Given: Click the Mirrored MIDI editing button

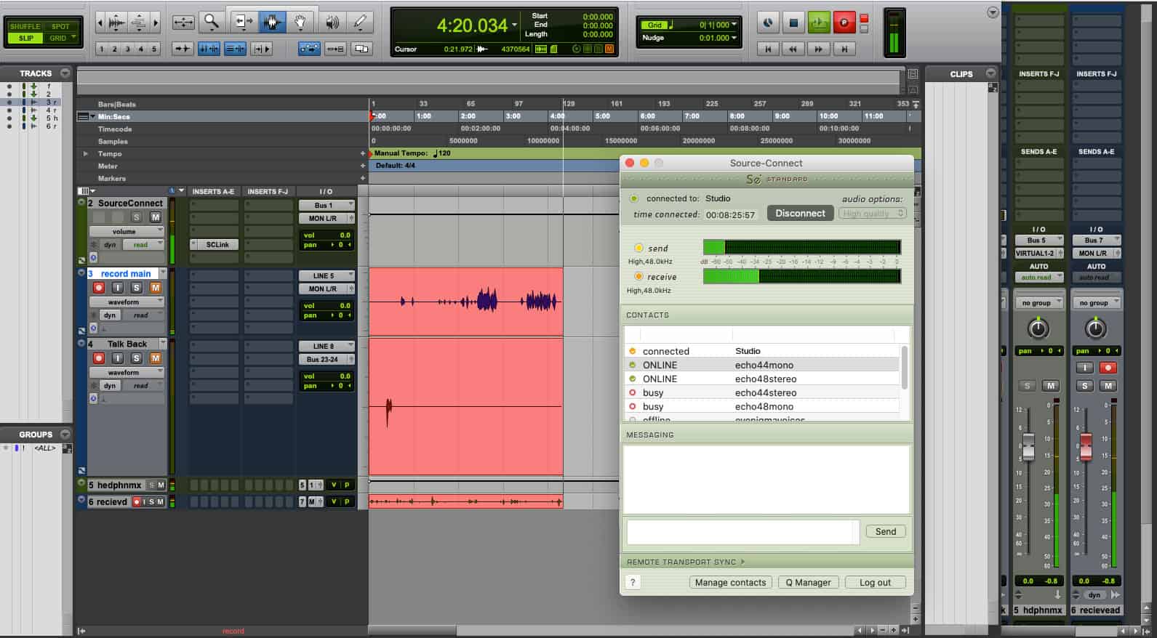Looking at the screenshot, I should coord(335,49).
